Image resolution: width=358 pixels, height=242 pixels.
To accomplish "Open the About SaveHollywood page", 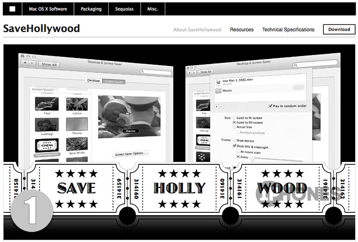I will click(197, 30).
